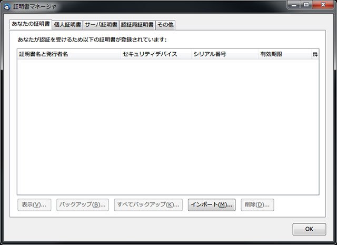Viewport: 337px width, 245px height.
Task: Click the 表示(V)... button
Action: (34, 205)
